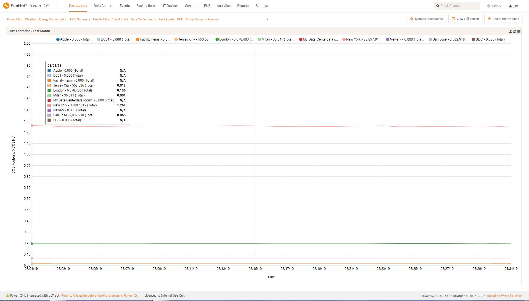Open the Help dropdown menu

click(494, 6)
